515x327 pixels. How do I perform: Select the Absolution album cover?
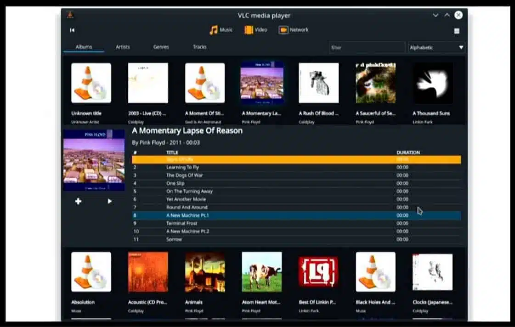click(91, 272)
